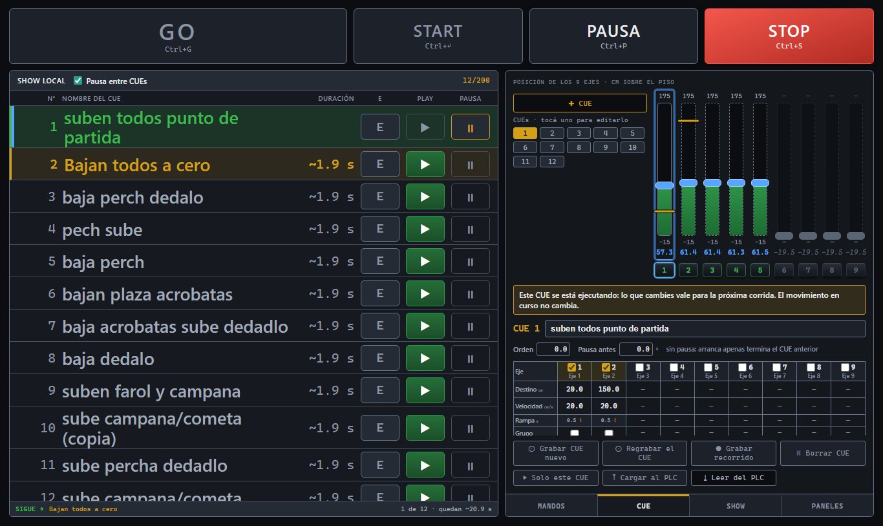The width and height of the screenshot is (883, 526).
Task: Play cue 9 'suben farol y campana'
Action: tap(425, 390)
